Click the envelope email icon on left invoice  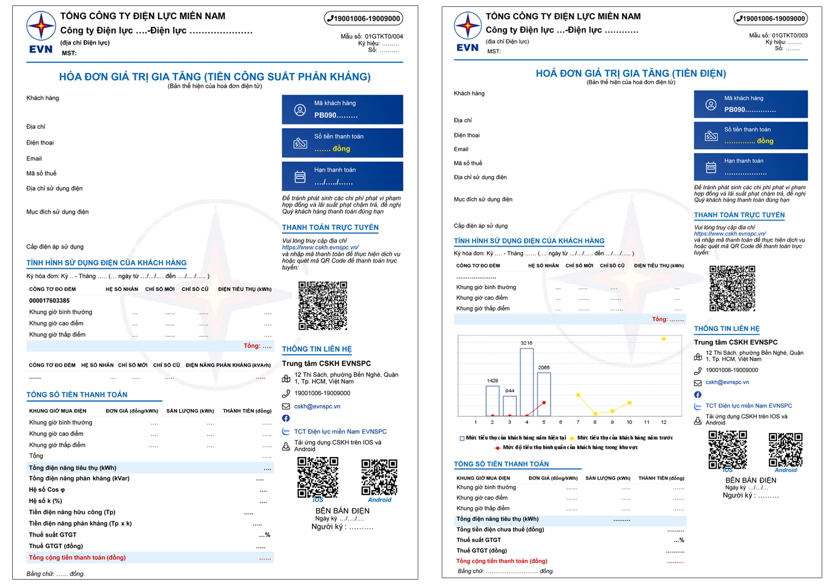click(x=286, y=406)
